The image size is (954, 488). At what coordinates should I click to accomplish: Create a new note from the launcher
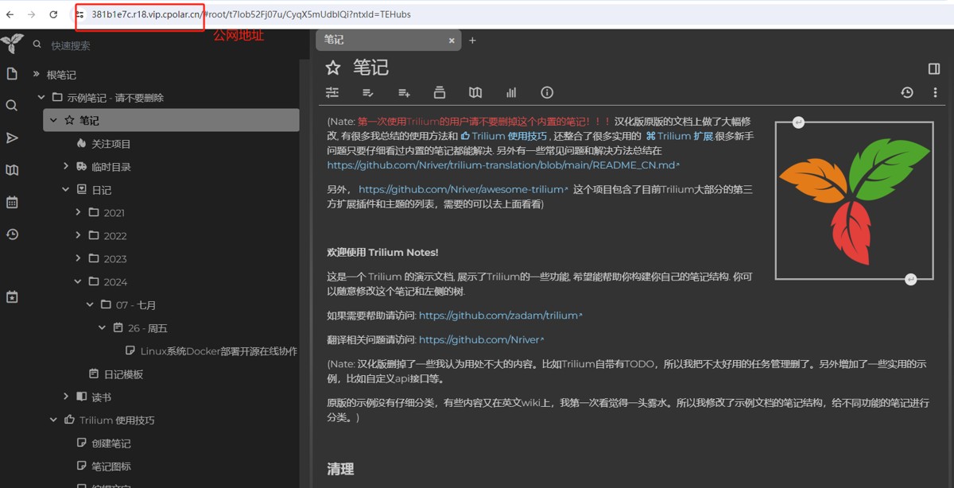tap(12, 74)
